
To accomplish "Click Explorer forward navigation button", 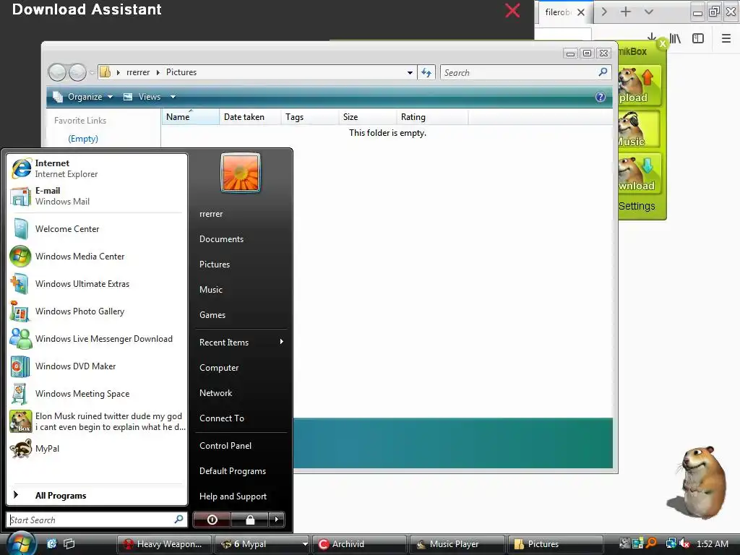I will (x=77, y=72).
